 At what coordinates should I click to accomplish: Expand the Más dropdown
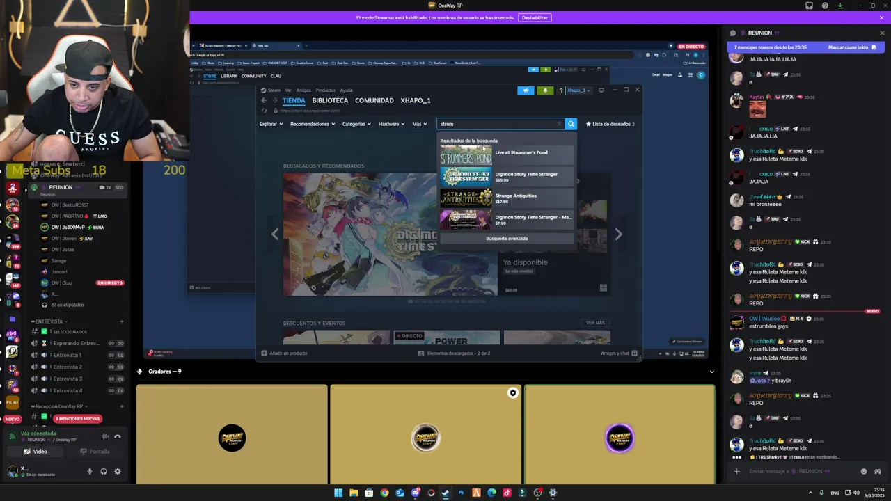[419, 124]
